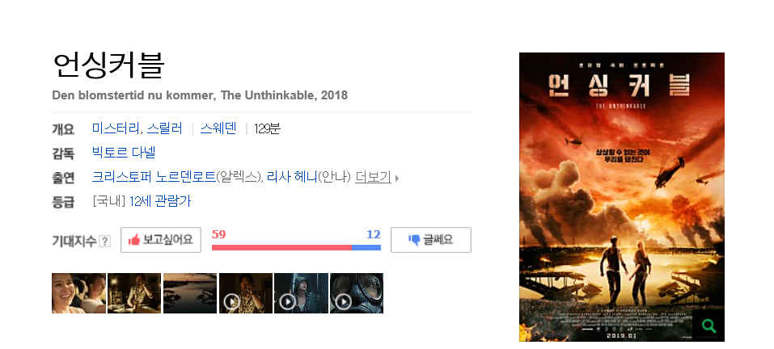Open actress 리사 헤니 page
This screenshot has width=774, height=349.
coord(292,177)
